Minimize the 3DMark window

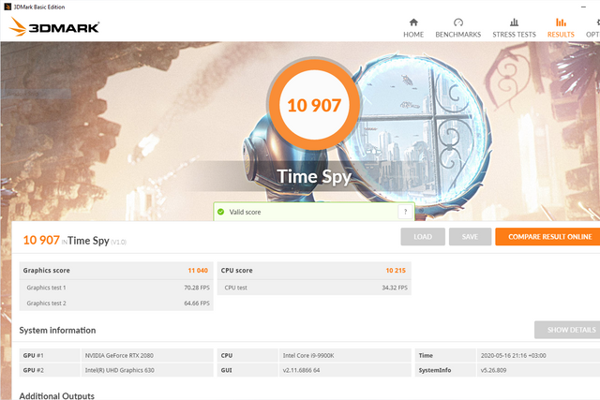pos(583,7)
